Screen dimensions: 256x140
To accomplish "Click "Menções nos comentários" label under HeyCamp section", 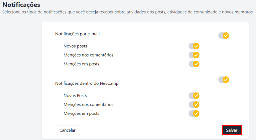I will pyautogui.click(x=88, y=105).
